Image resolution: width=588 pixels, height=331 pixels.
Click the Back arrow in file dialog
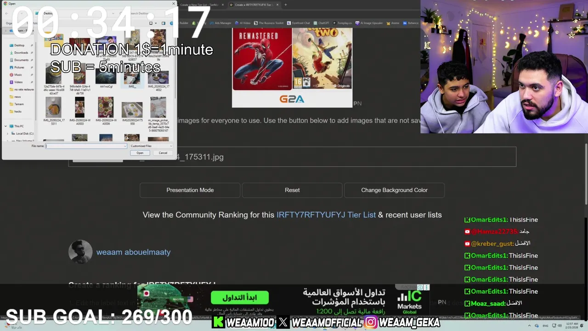[x=6, y=13]
